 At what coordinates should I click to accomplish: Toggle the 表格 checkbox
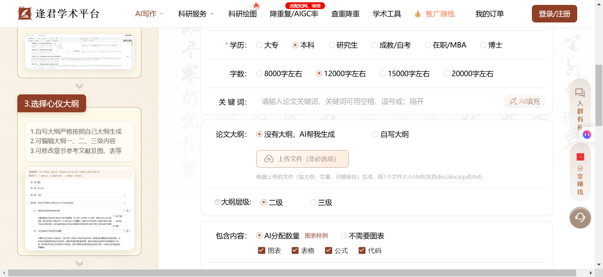point(295,250)
